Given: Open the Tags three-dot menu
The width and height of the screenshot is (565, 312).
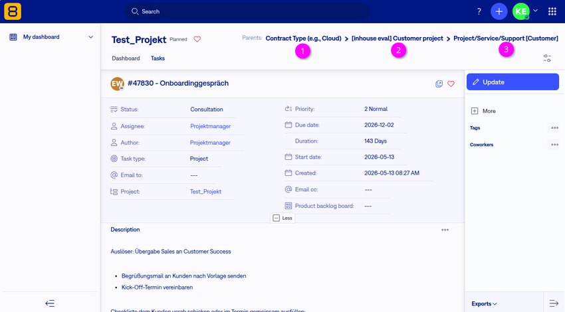Looking at the screenshot, I should [554, 127].
